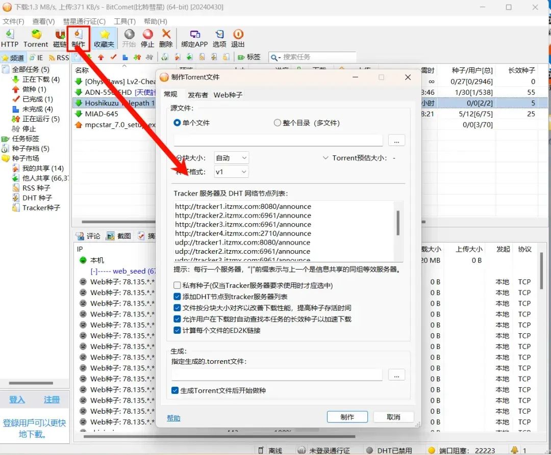551x455 pixels.
Task: Click the 删除 delete X icon
Action: 166,34
